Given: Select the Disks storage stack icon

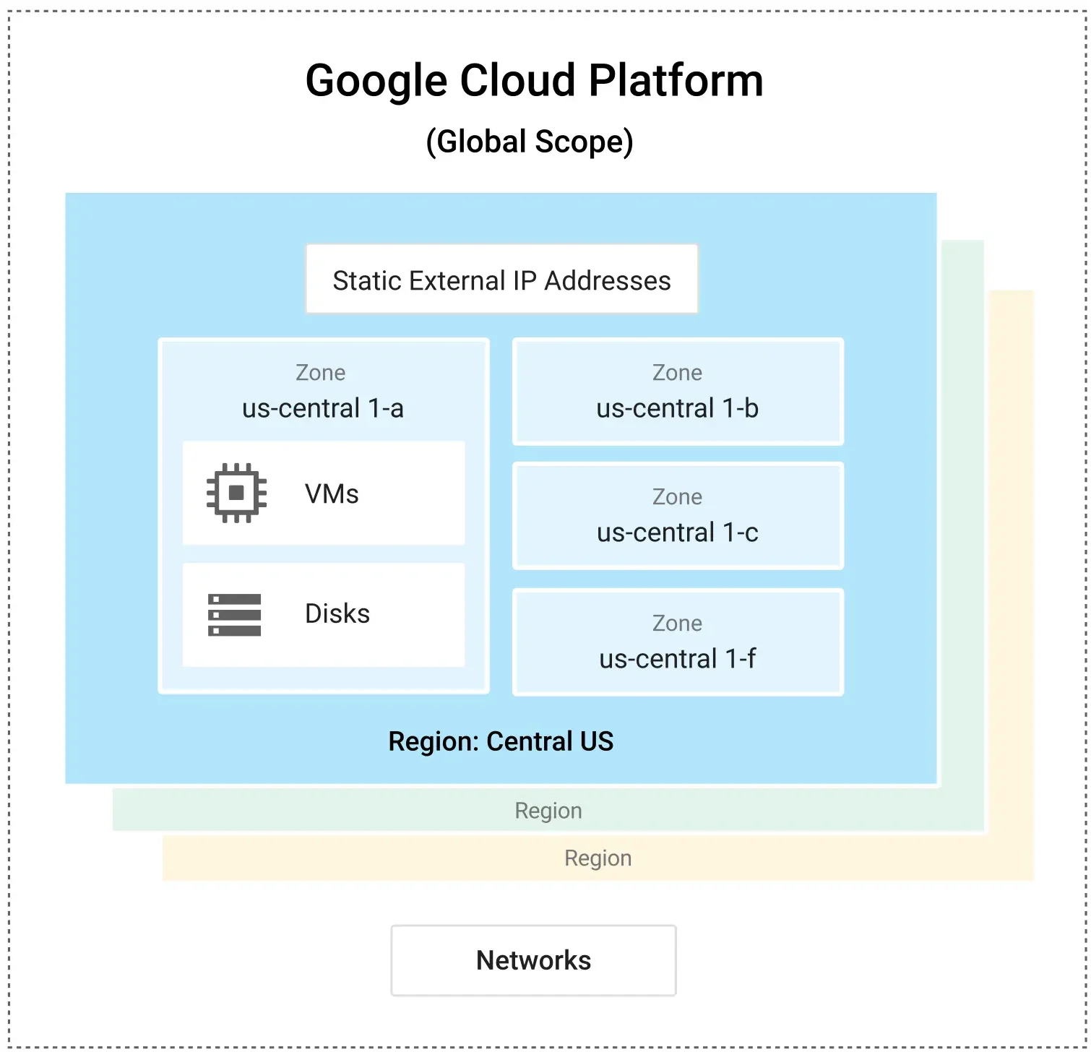Looking at the screenshot, I should [234, 615].
